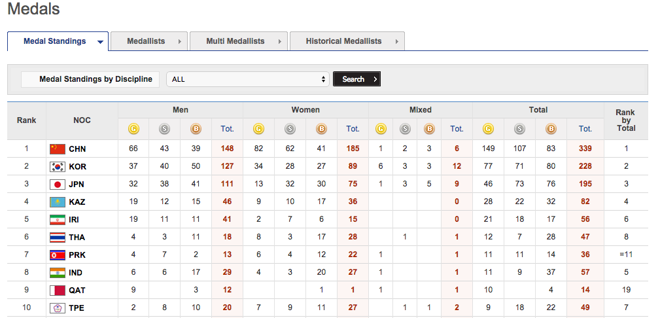The image size is (660, 318).
Task: Click the Total bronze medal column icon
Action: pos(551,129)
